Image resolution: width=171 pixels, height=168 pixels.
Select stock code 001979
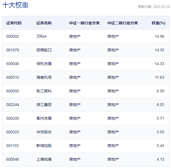pos(13,50)
